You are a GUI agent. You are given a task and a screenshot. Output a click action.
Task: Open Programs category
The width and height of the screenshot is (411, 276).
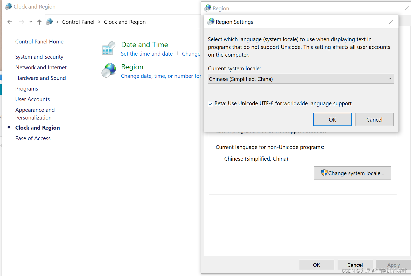[27, 89]
